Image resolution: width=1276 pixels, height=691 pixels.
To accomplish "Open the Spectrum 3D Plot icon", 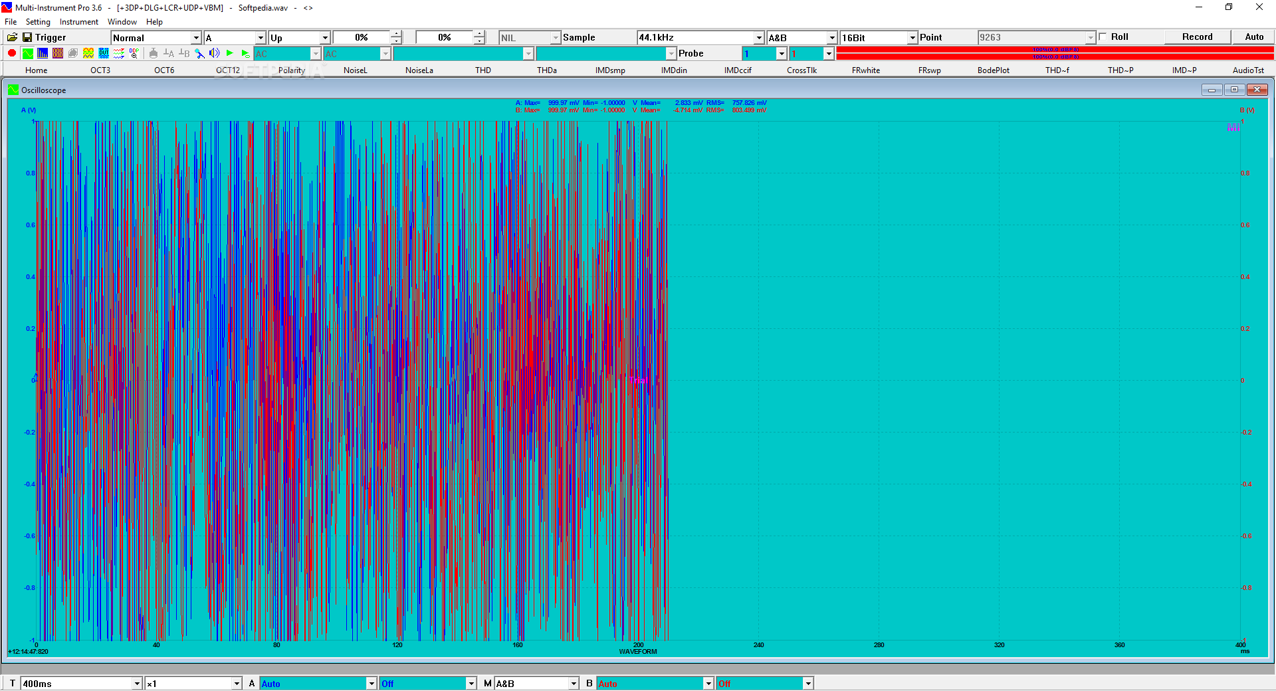I will coord(73,53).
